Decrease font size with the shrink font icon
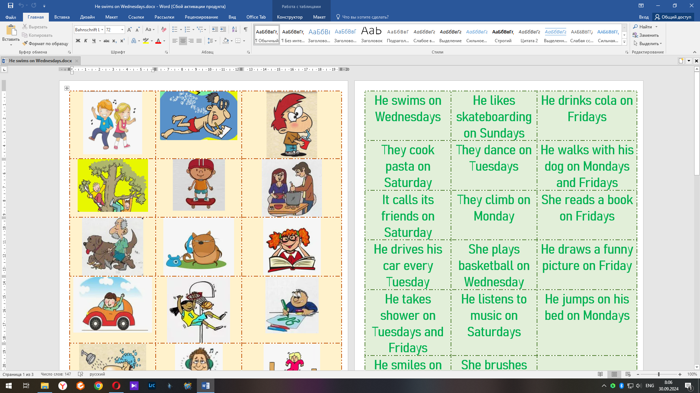 tap(137, 30)
